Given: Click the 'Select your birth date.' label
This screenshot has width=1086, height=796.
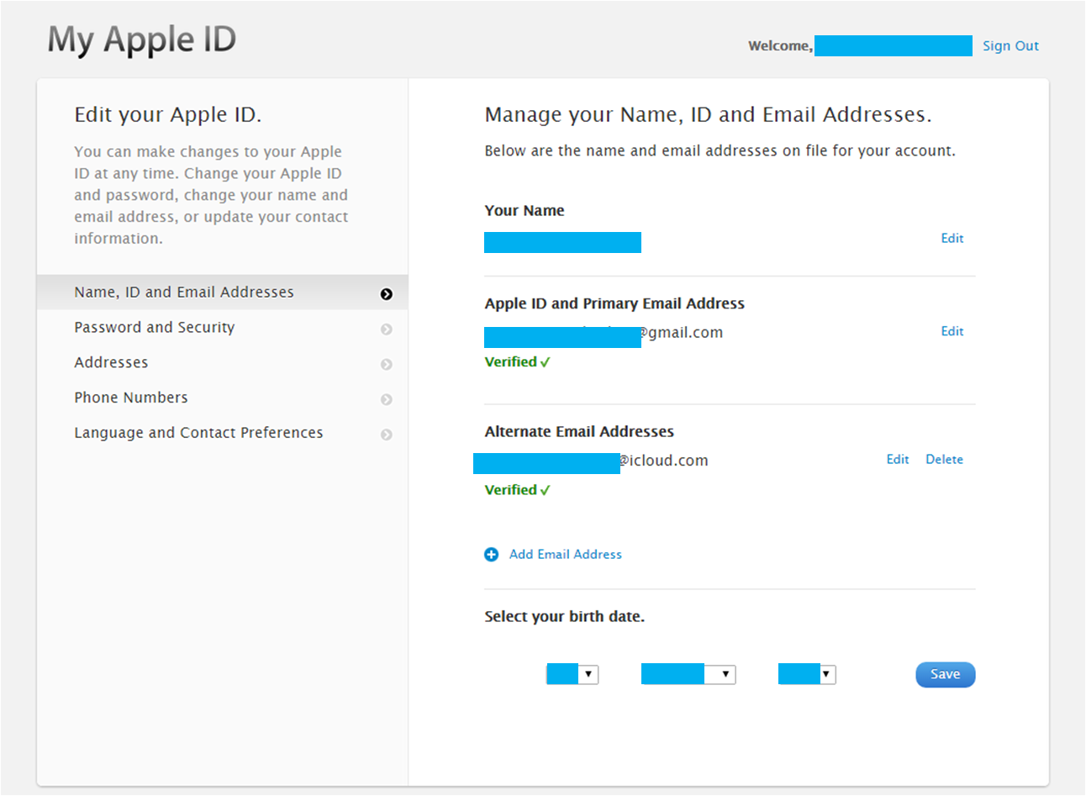Looking at the screenshot, I should point(565,617).
